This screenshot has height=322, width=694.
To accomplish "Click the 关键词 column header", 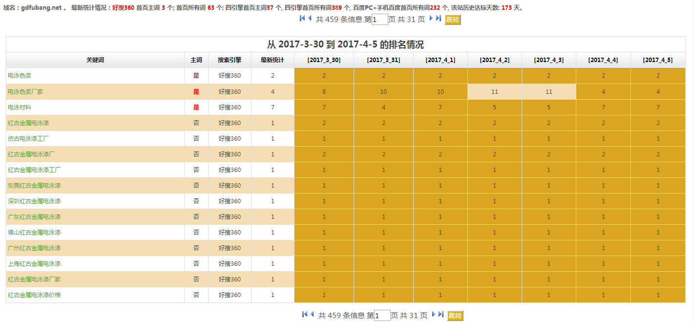I will (95, 60).
